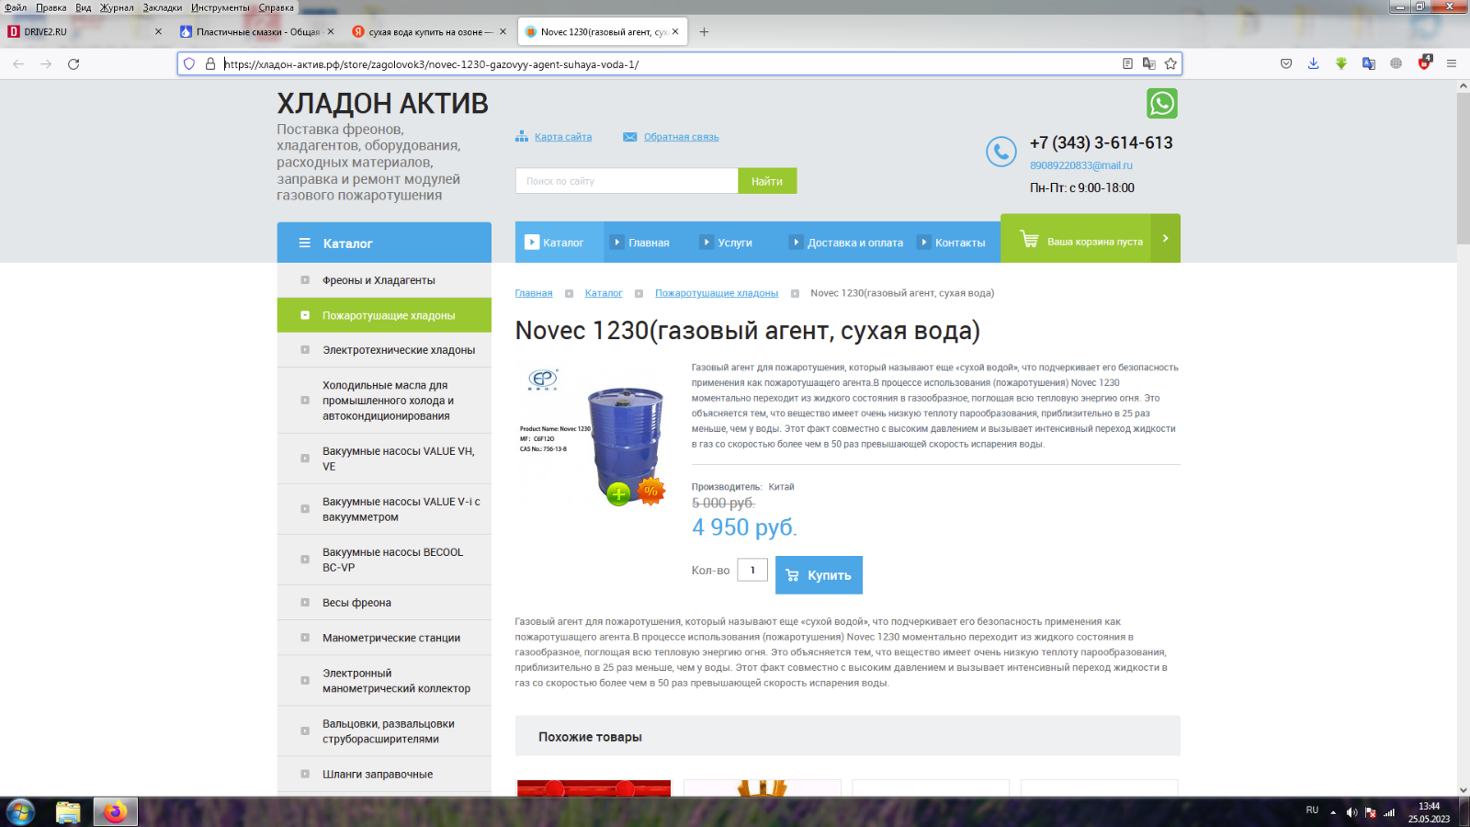Open Pocket save icon in toolbar
The image size is (1470, 827).
[1286, 63]
